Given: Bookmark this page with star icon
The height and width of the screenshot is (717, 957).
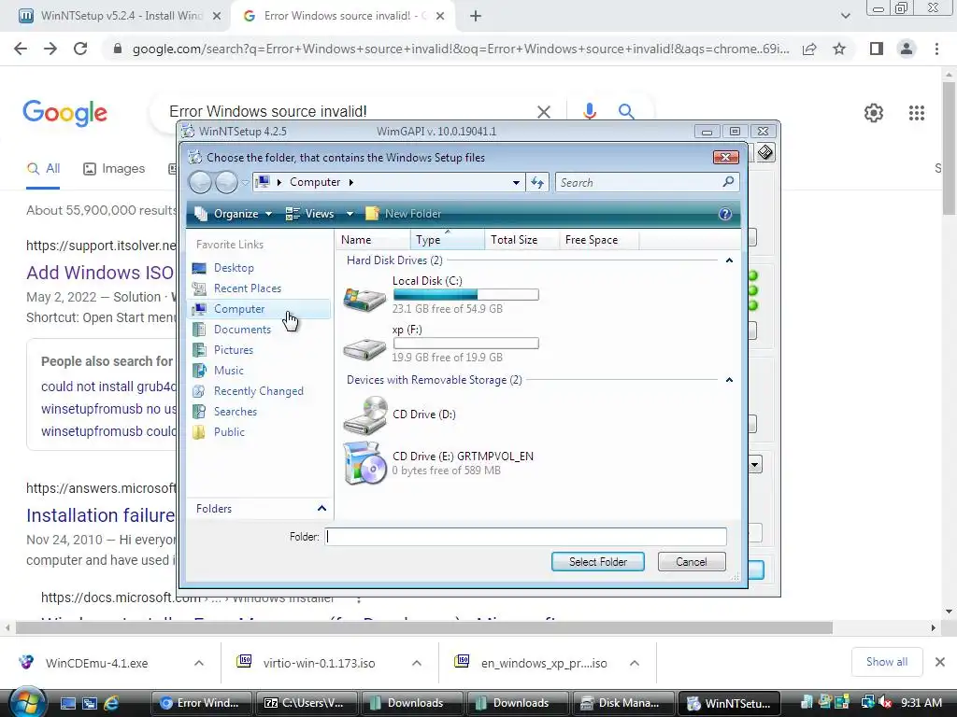Looking at the screenshot, I should pos(839,49).
